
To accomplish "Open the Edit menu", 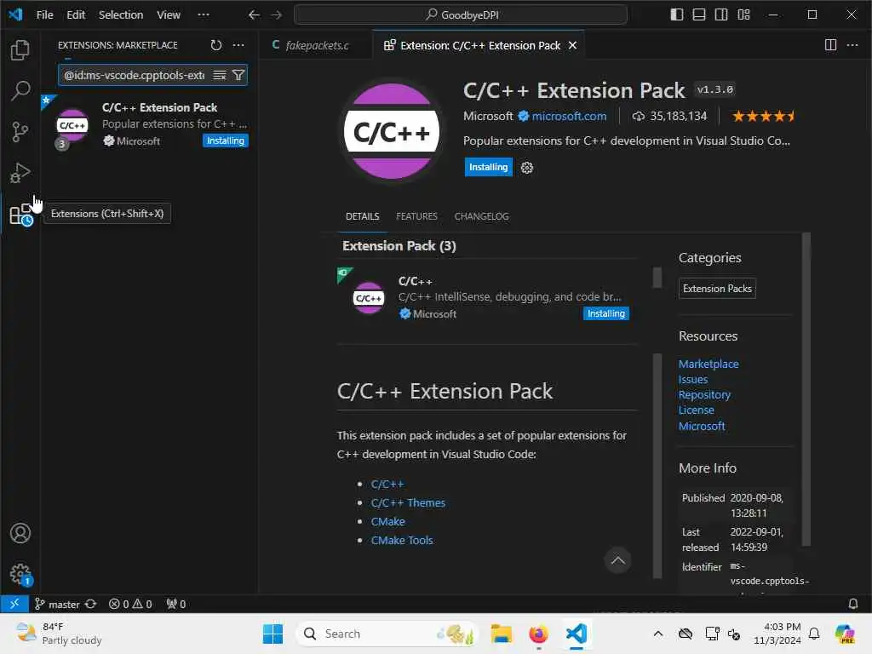I will (x=76, y=14).
